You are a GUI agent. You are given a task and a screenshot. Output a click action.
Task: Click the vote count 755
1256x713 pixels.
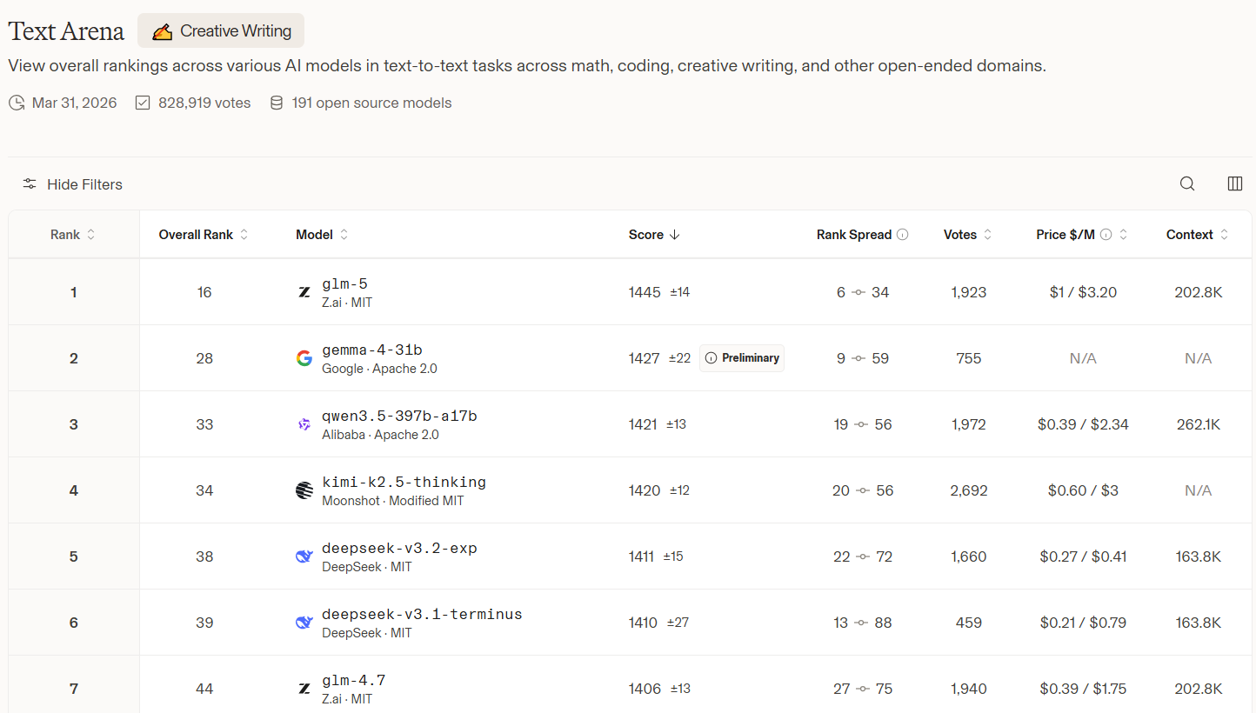969,358
